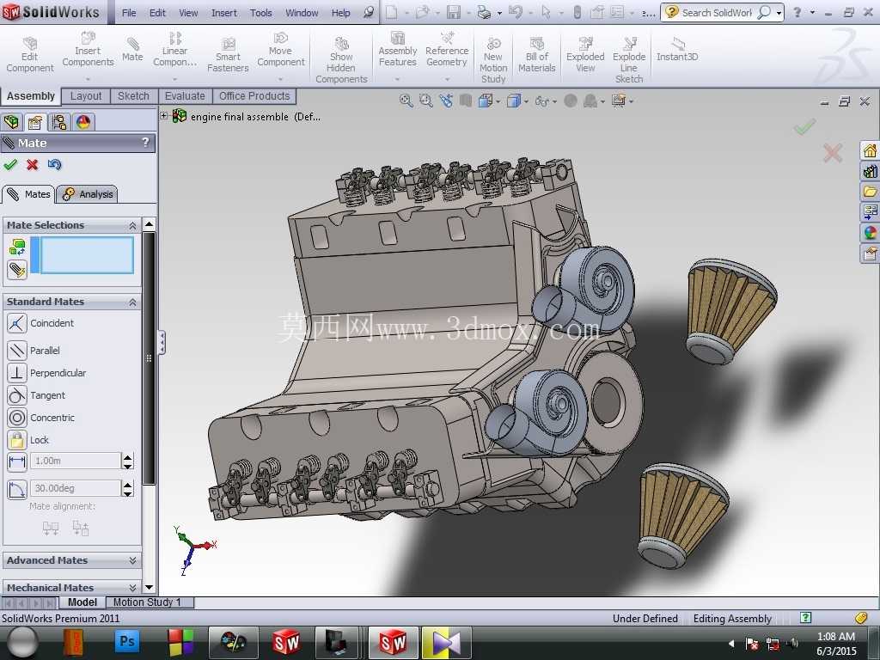The height and width of the screenshot is (660, 880).
Task: Switch to the Evaluate tab
Action: pos(185,96)
